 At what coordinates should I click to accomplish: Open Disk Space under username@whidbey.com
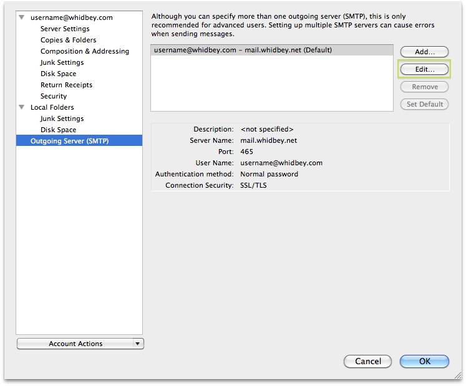pyautogui.click(x=58, y=74)
